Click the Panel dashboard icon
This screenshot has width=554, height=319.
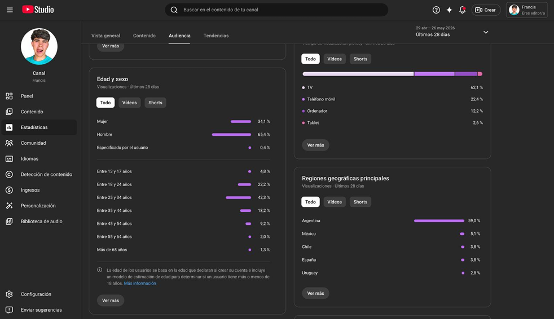[9, 96]
